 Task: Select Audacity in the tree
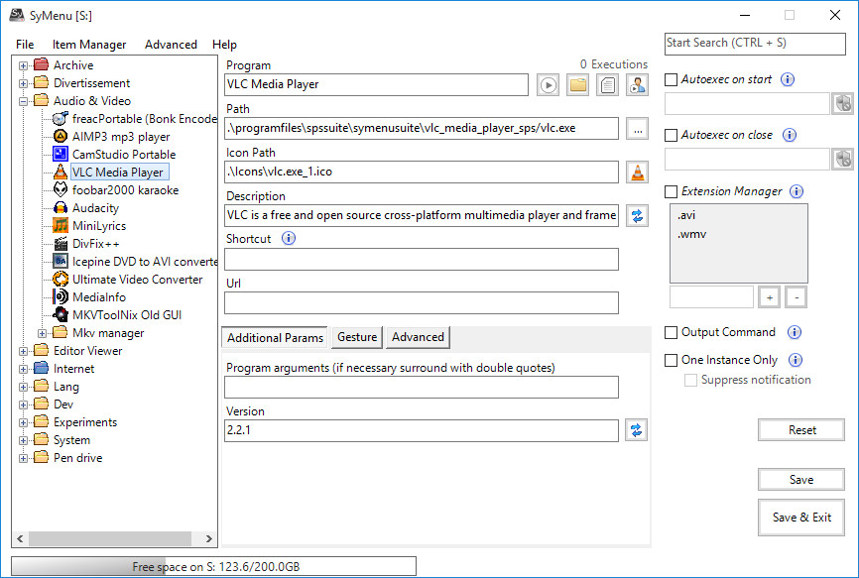(x=85, y=208)
